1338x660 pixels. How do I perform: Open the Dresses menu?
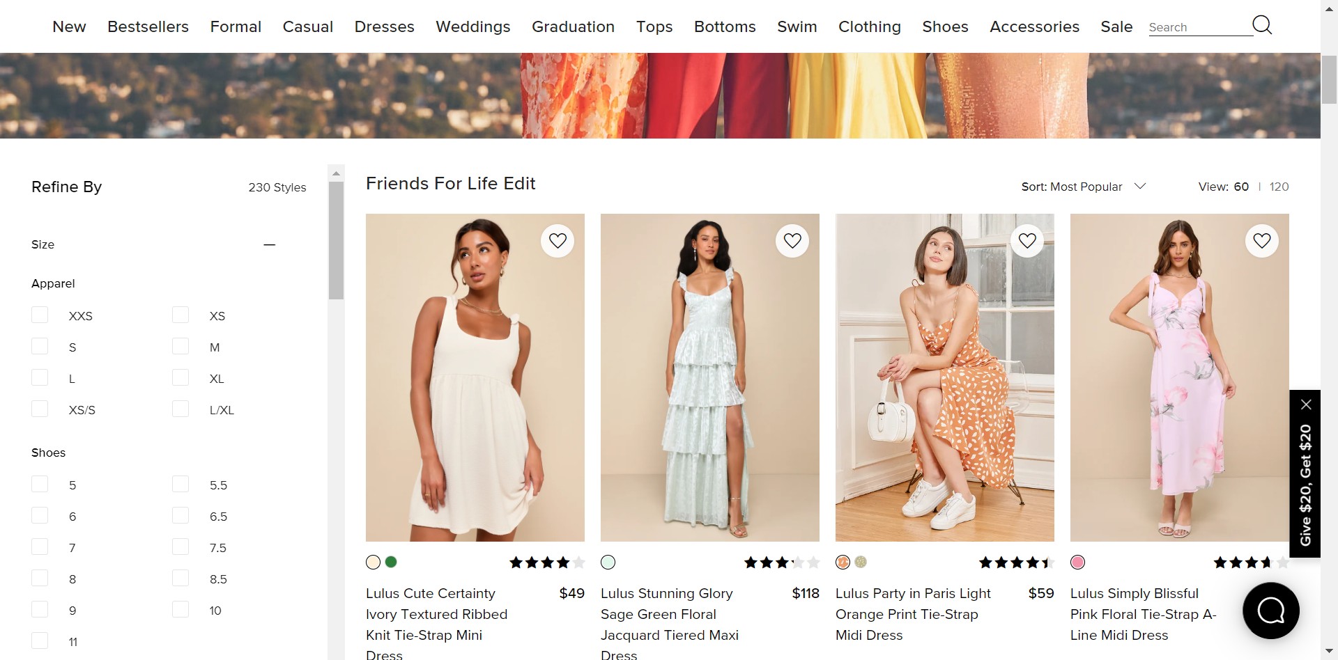384,26
